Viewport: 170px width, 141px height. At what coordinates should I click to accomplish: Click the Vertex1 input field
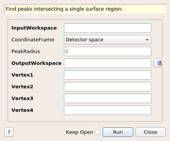(x=108, y=75)
